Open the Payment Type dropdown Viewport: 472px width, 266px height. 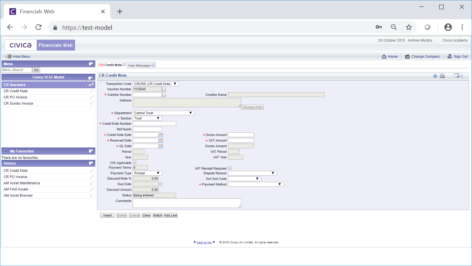(147, 173)
